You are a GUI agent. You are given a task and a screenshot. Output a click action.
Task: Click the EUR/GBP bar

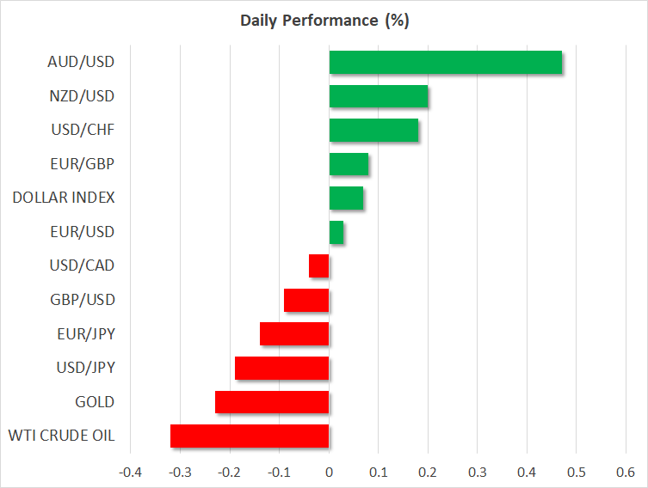[349, 164]
